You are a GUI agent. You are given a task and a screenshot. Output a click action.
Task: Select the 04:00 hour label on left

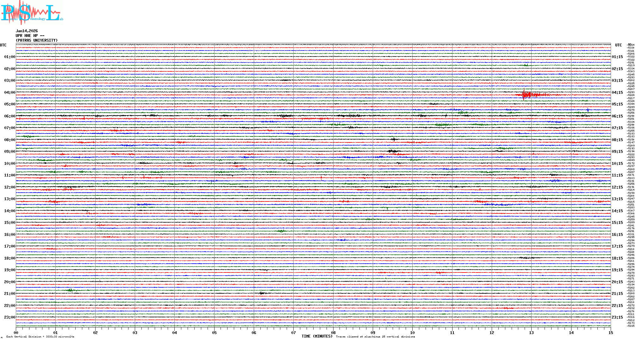pyautogui.click(x=9, y=93)
